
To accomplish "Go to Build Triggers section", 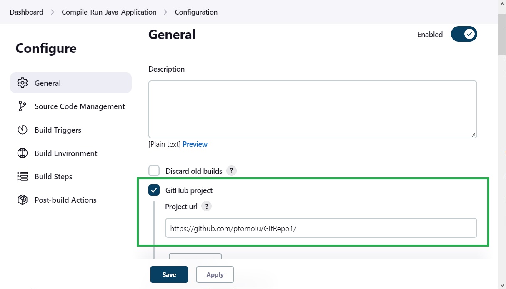I will (x=71, y=130).
